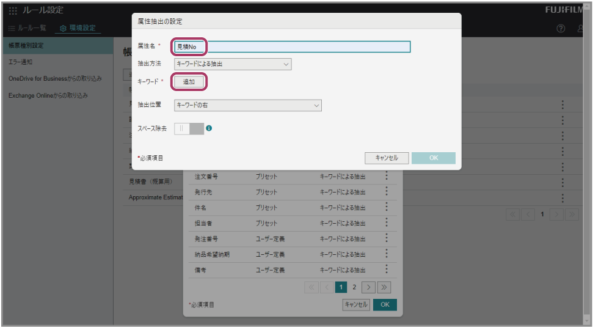The width and height of the screenshot is (593, 327).
Task: Switch to 環境設定 tab
Action: click(x=78, y=28)
